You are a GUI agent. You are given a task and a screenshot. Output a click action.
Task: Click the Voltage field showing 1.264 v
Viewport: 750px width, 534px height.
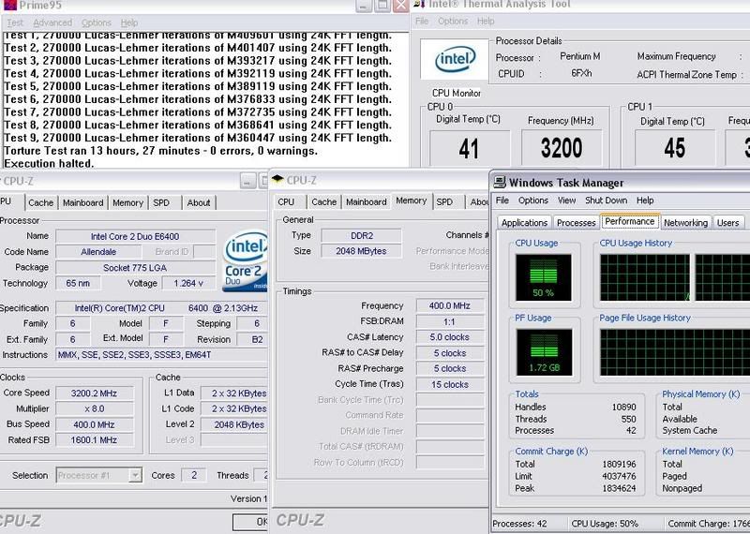[188, 283]
